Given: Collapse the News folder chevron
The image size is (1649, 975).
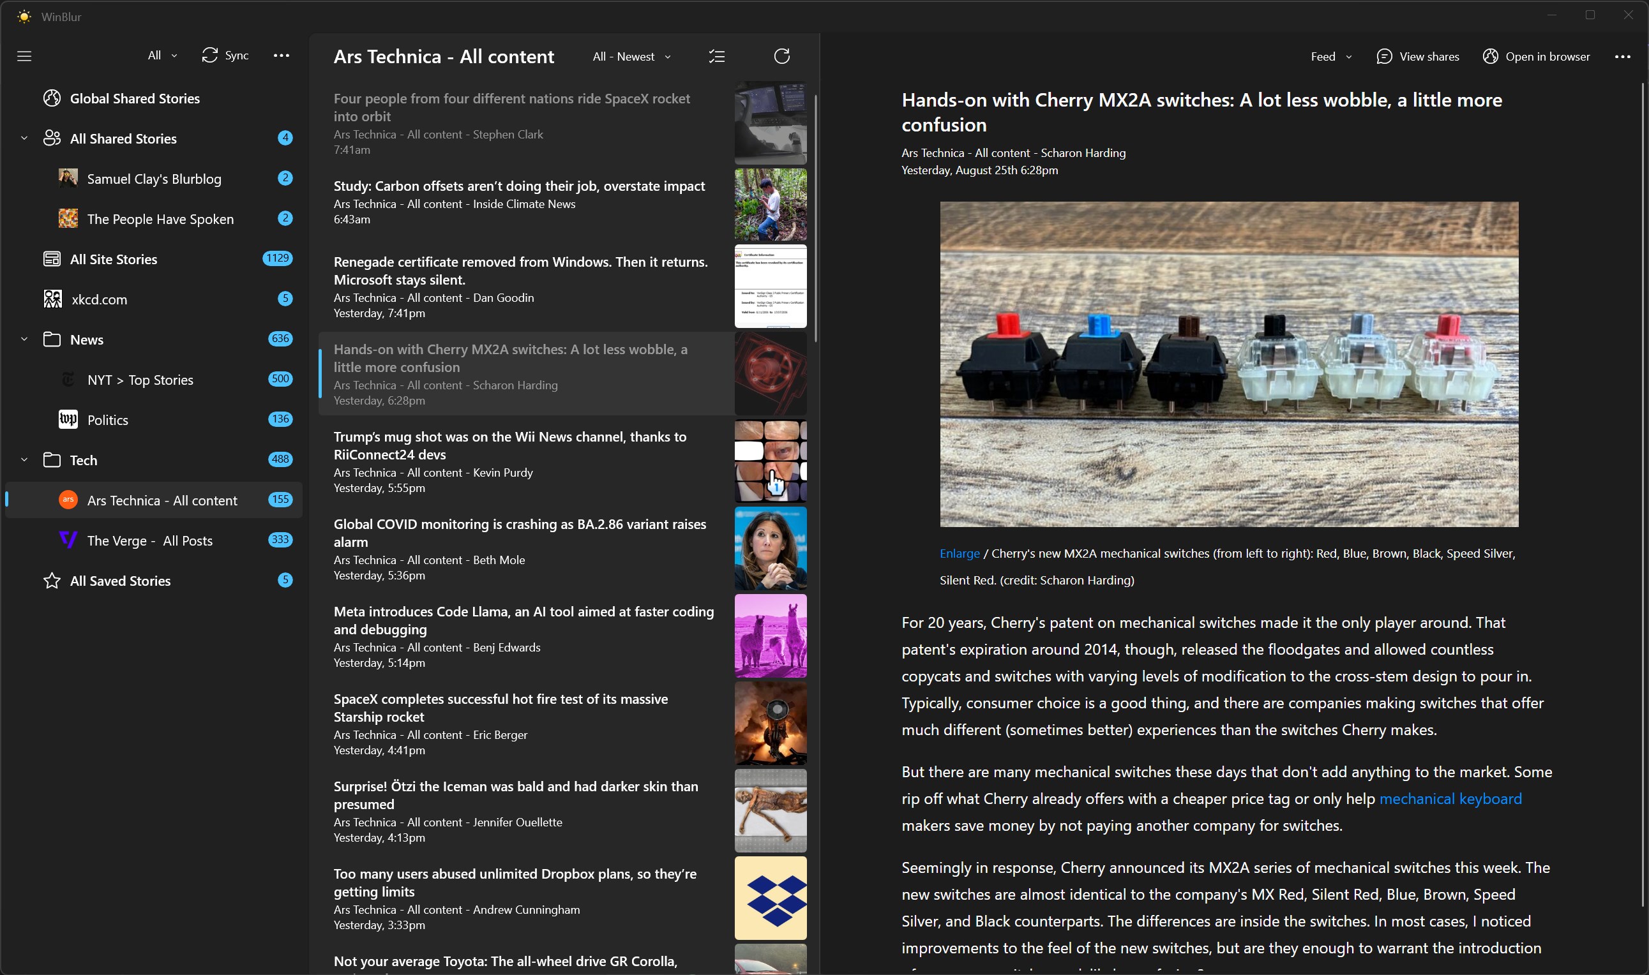Looking at the screenshot, I should pyautogui.click(x=24, y=339).
